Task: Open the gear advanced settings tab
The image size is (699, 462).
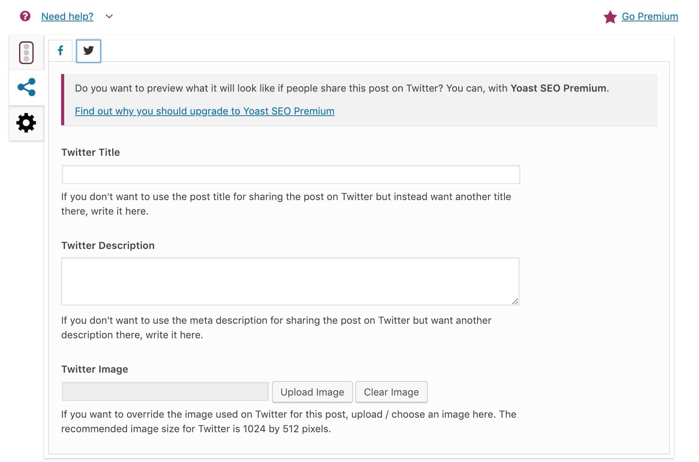Action: pos(26,123)
